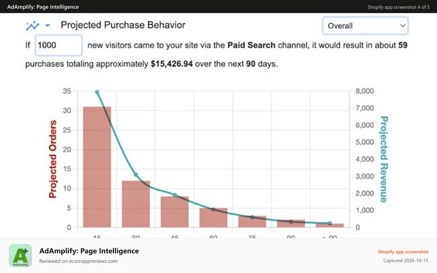
Task: Focus the visitors count field showing 1000
Action: (59, 45)
